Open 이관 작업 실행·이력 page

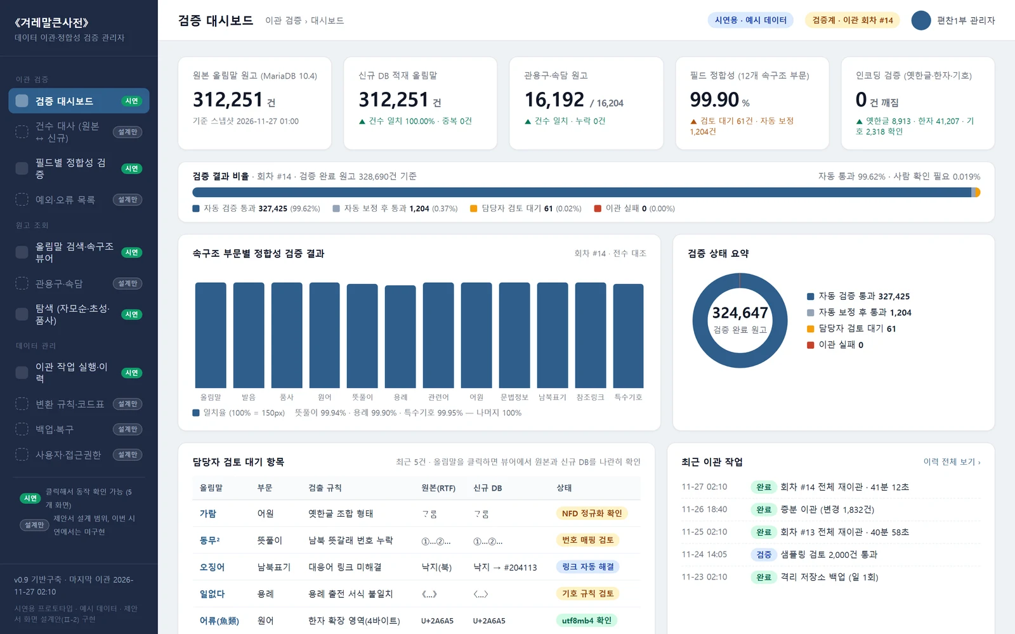[79, 373]
